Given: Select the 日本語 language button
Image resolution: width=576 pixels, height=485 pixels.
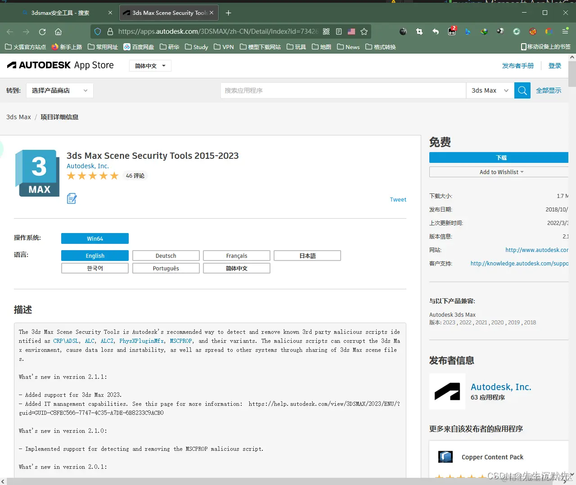Looking at the screenshot, I should [307, 256].
